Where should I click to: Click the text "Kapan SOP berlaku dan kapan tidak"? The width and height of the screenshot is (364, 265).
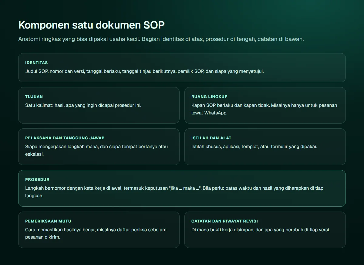[x=231, y=105]
